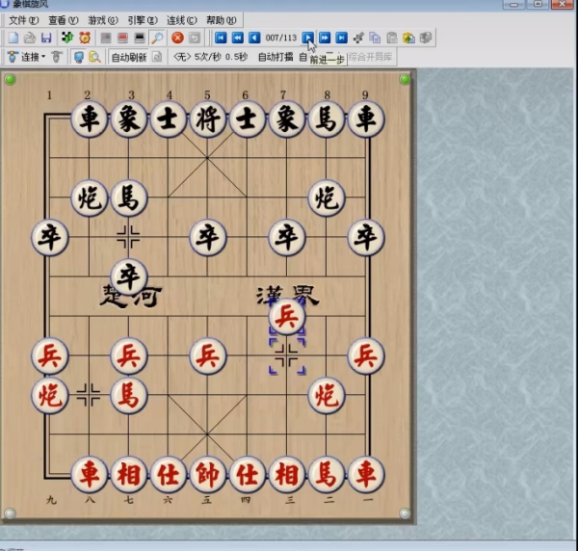Toggle 自动打擂 option
The width and height of the screenshot is (578, 551).
coord(276,57)
